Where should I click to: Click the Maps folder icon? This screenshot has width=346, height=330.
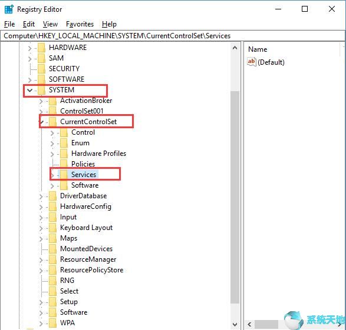click(53, 238)
